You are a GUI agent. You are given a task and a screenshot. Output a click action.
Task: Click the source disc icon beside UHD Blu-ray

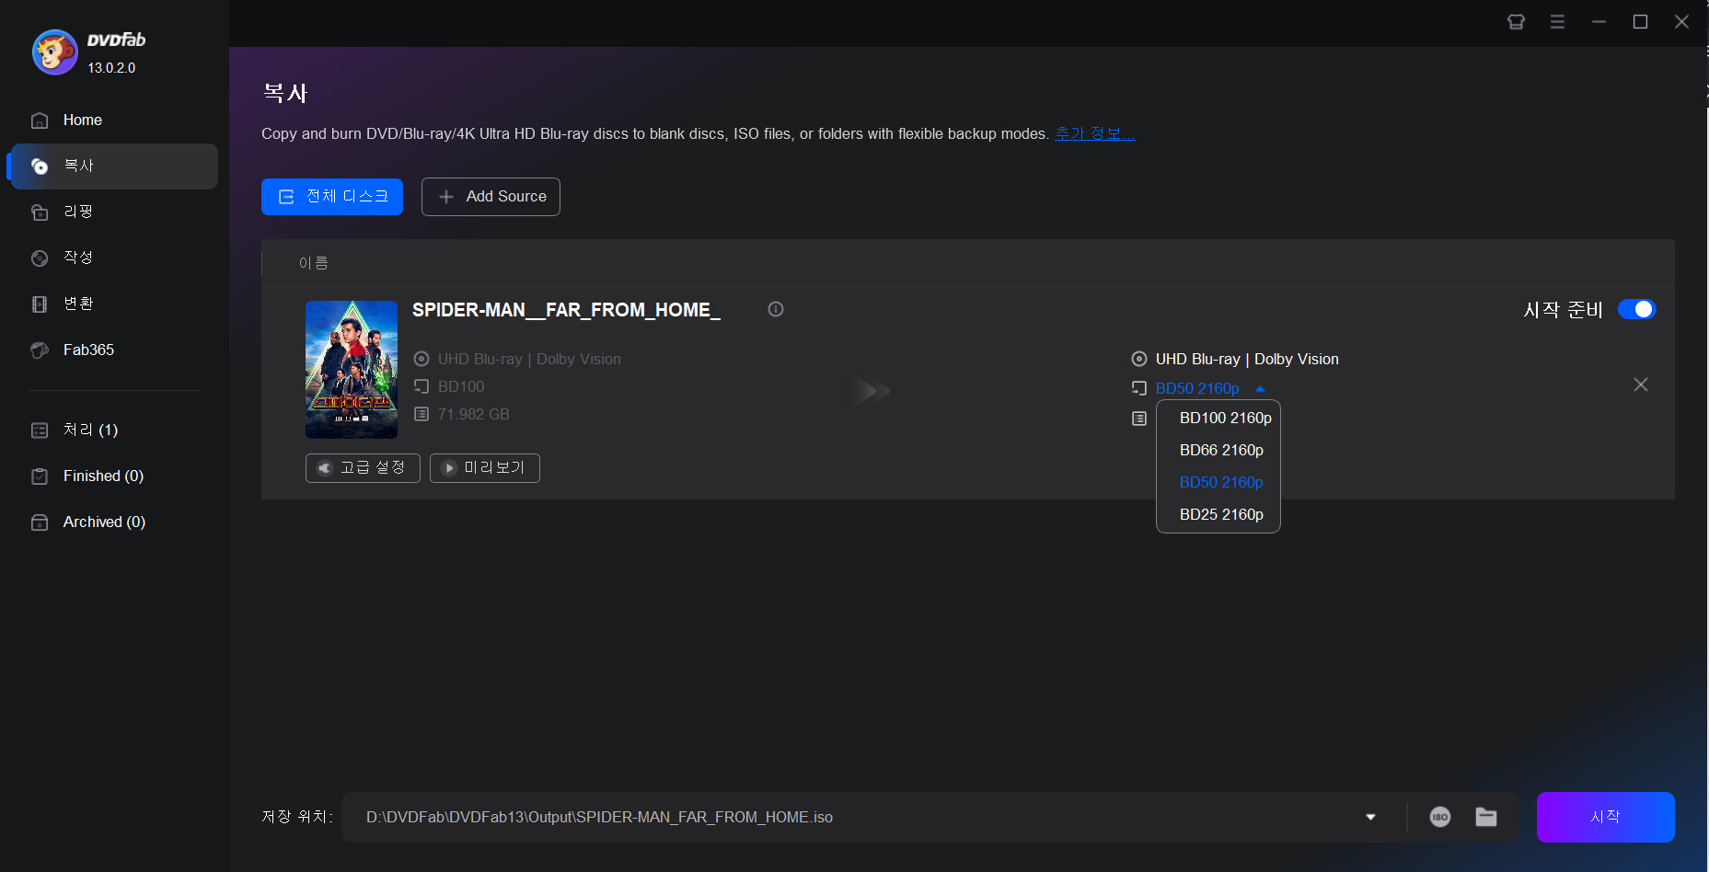pyautogui.click(x=421, y=359)
